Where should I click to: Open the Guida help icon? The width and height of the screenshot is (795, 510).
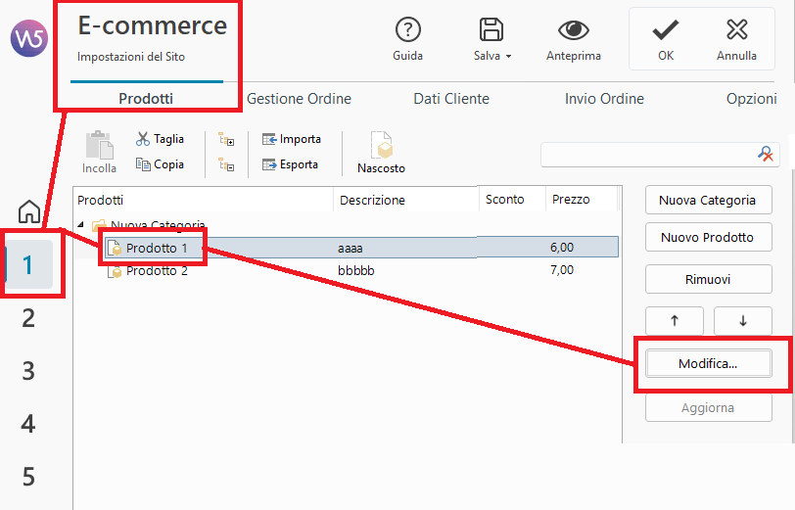click(407, 30)
